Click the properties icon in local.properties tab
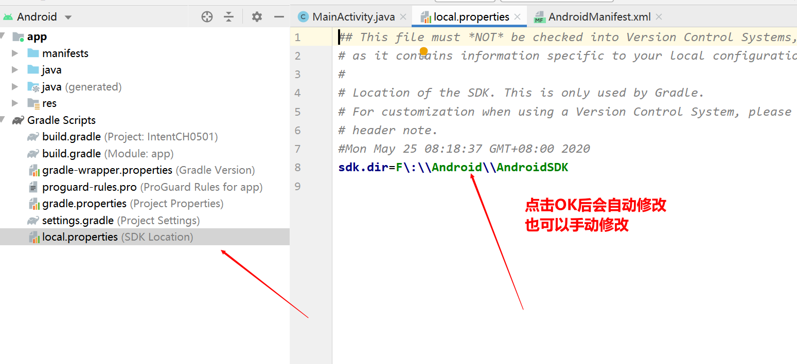This screenshot has width=797, height=364. (x=426, y=16)
